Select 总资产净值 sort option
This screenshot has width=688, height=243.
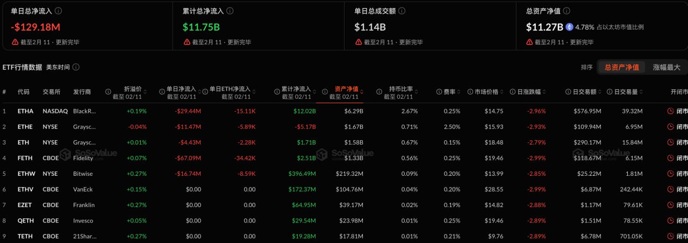tap(622, 67)
